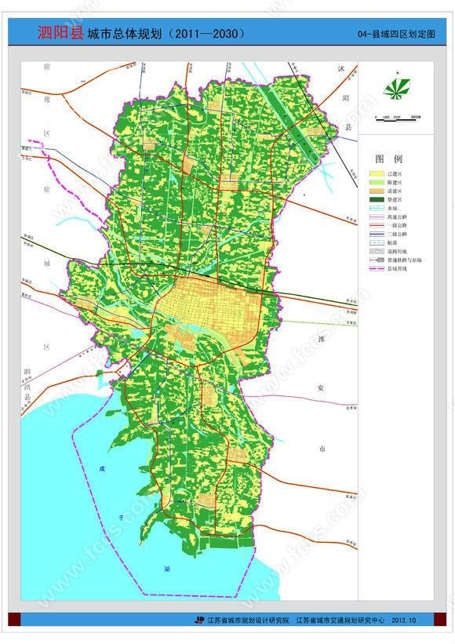Select the light green 限建区 swatch
Screen dimensions: 455x644
377,182
